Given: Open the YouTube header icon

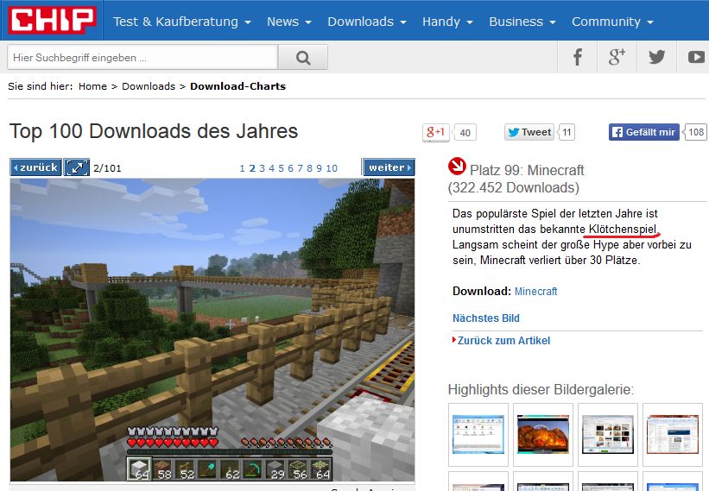Looking at the screenshot, I should coord(695,58).
